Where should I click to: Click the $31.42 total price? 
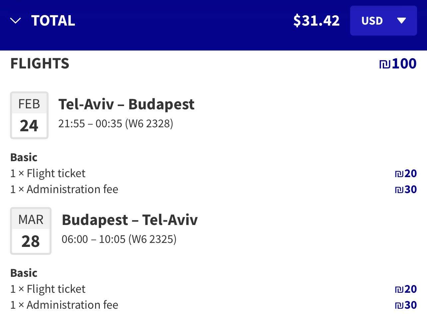316,21
